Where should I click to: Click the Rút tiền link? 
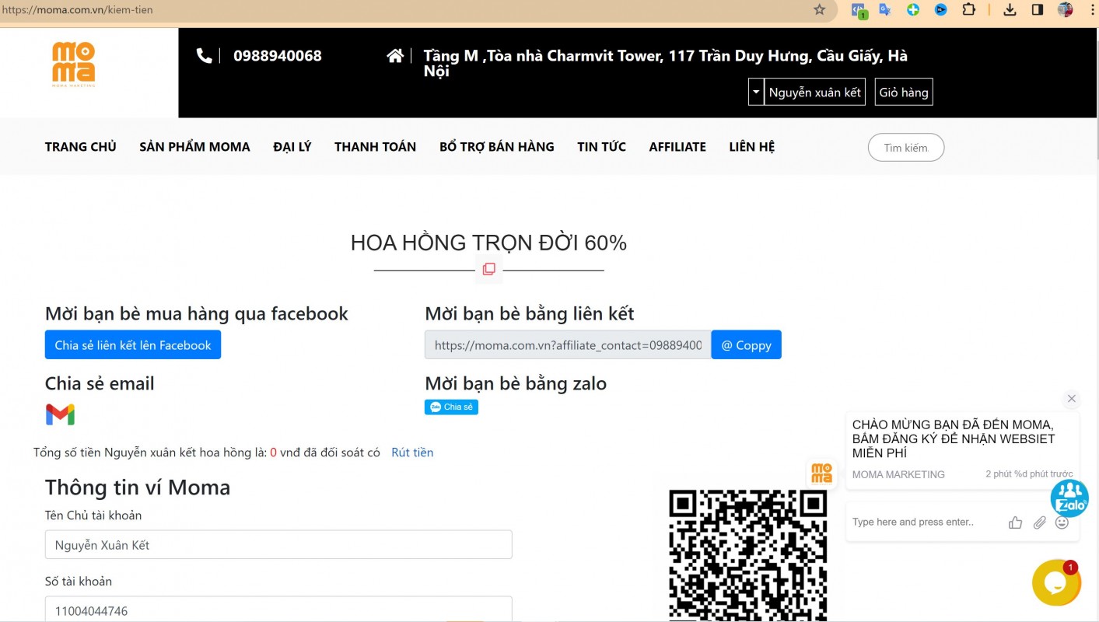pyautogui.click(x=412, y=452)
